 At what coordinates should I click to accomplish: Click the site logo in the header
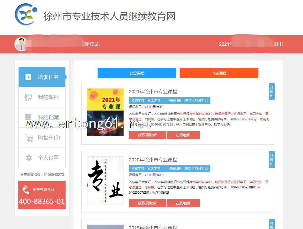[26, 14]
